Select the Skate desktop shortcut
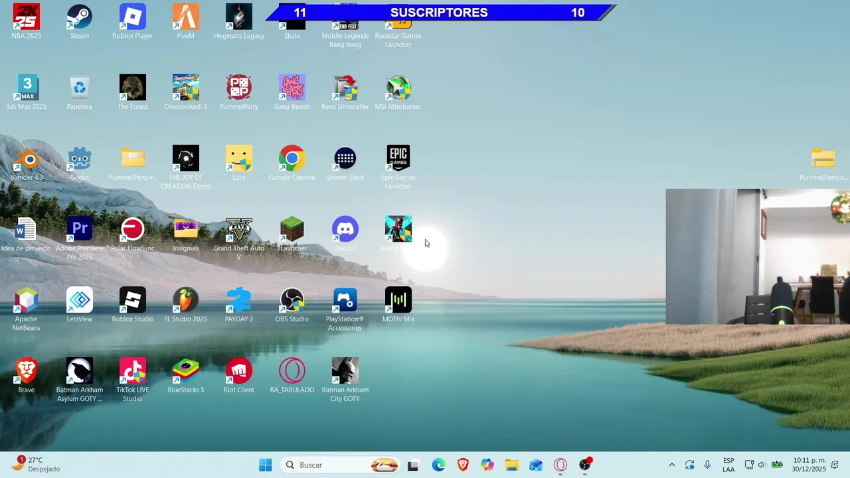Image resolution: width=850 pixels, height=478 pixels. point(292,25)
